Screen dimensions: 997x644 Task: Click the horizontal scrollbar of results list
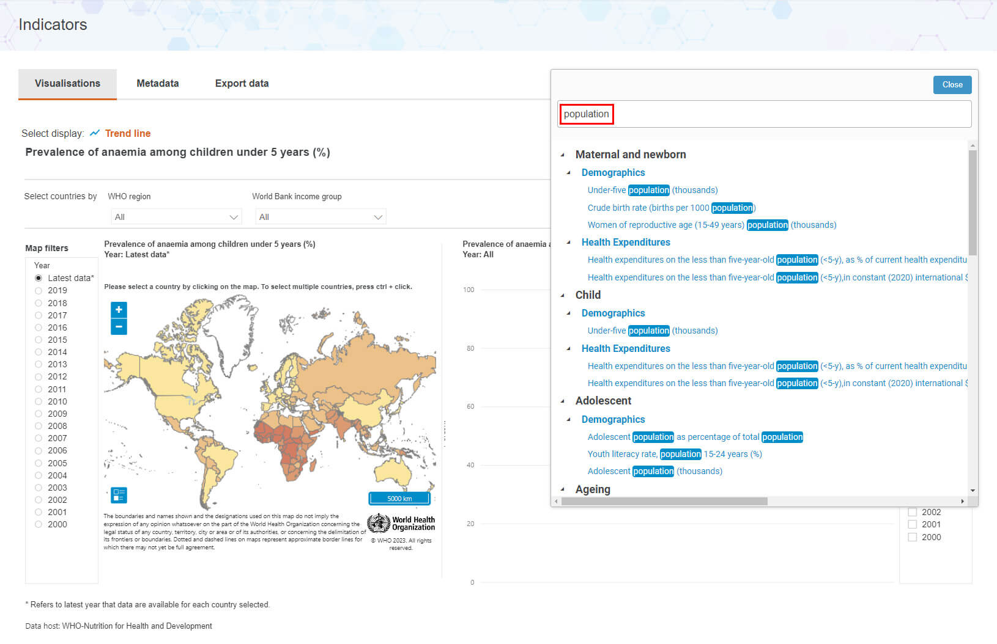click(x=664, y=501)
